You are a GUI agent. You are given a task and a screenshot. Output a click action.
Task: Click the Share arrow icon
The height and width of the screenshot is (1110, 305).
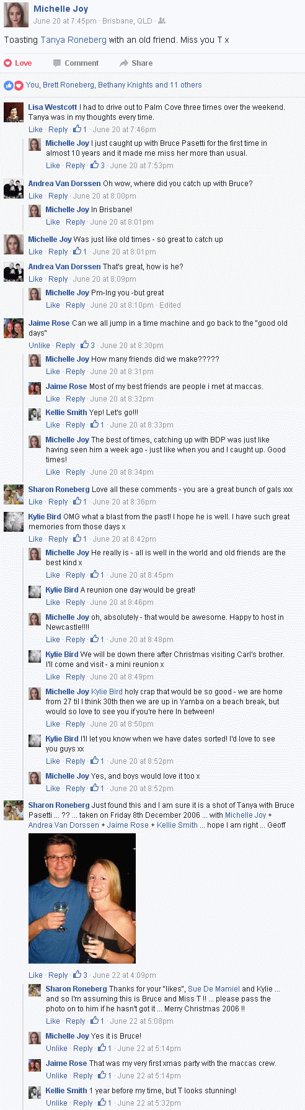pos(124,63)
